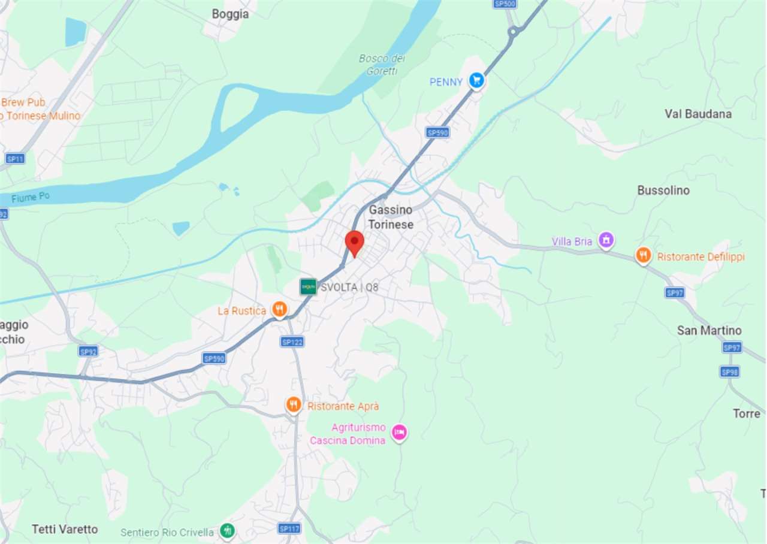Screen dimensions: 767x544
Task: Select the SVOLTA Q8 gas station icon
Action: 308,287
